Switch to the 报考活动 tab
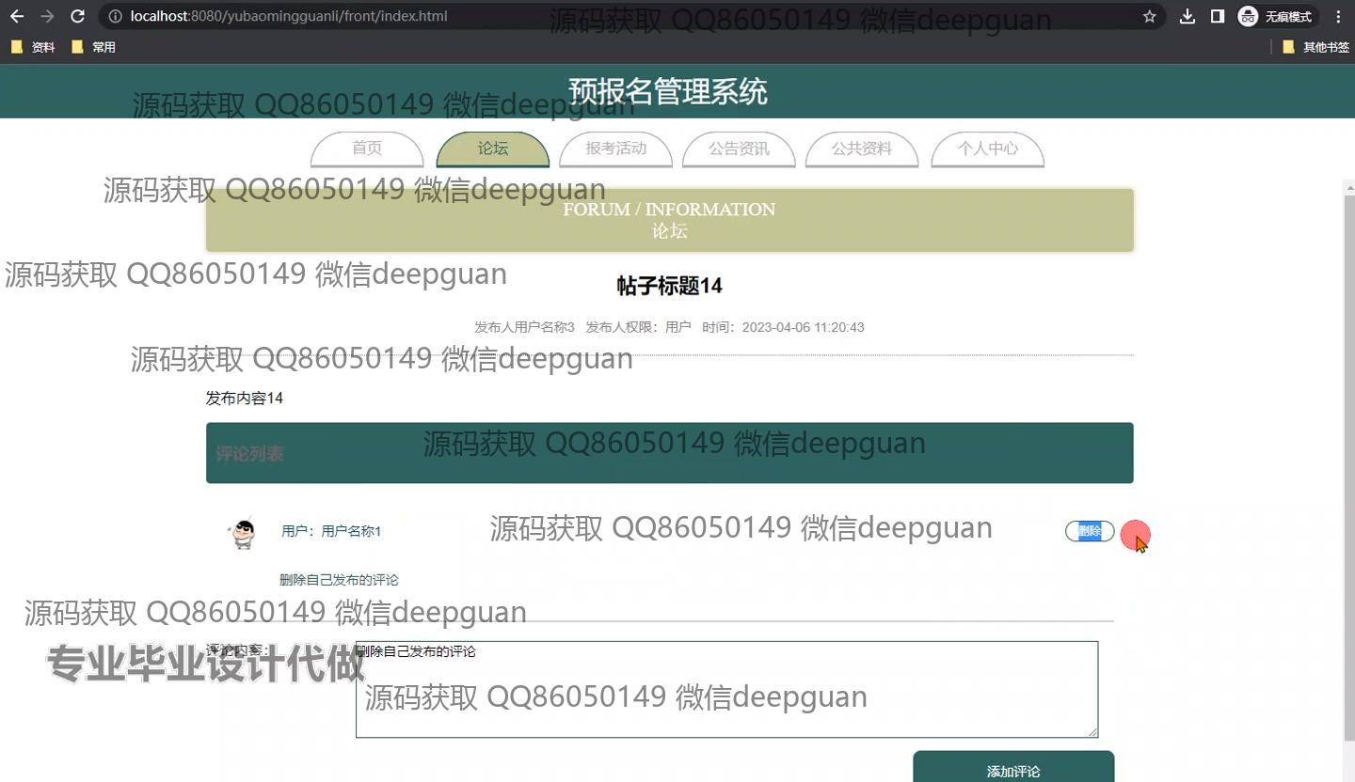 pos(615,149)
